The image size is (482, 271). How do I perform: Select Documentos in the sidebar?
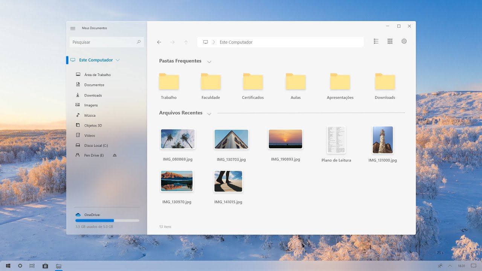click(94, 85)
